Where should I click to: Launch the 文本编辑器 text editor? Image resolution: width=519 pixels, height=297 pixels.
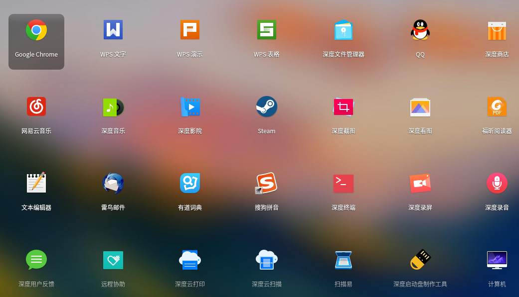tap(36, 183)
